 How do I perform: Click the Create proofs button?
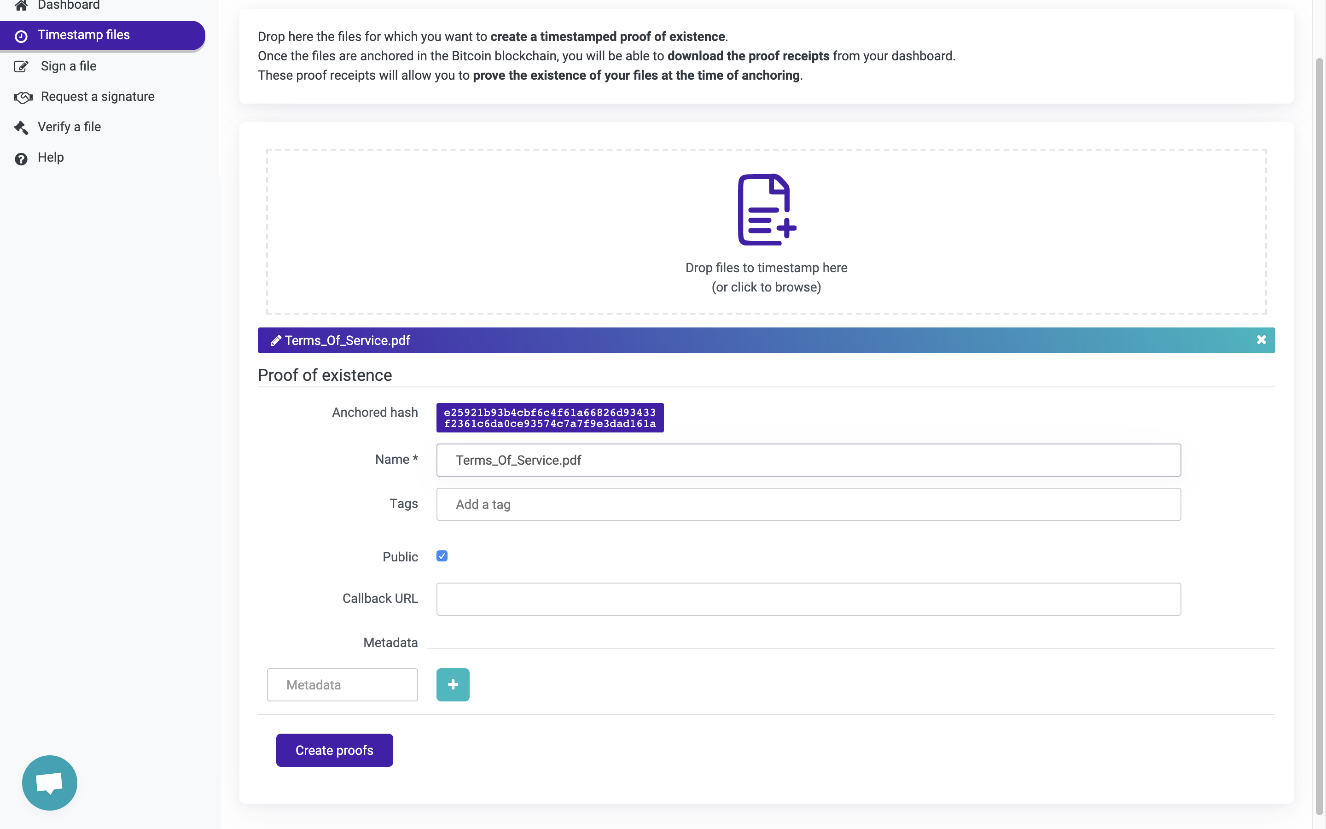coord(334,750)
